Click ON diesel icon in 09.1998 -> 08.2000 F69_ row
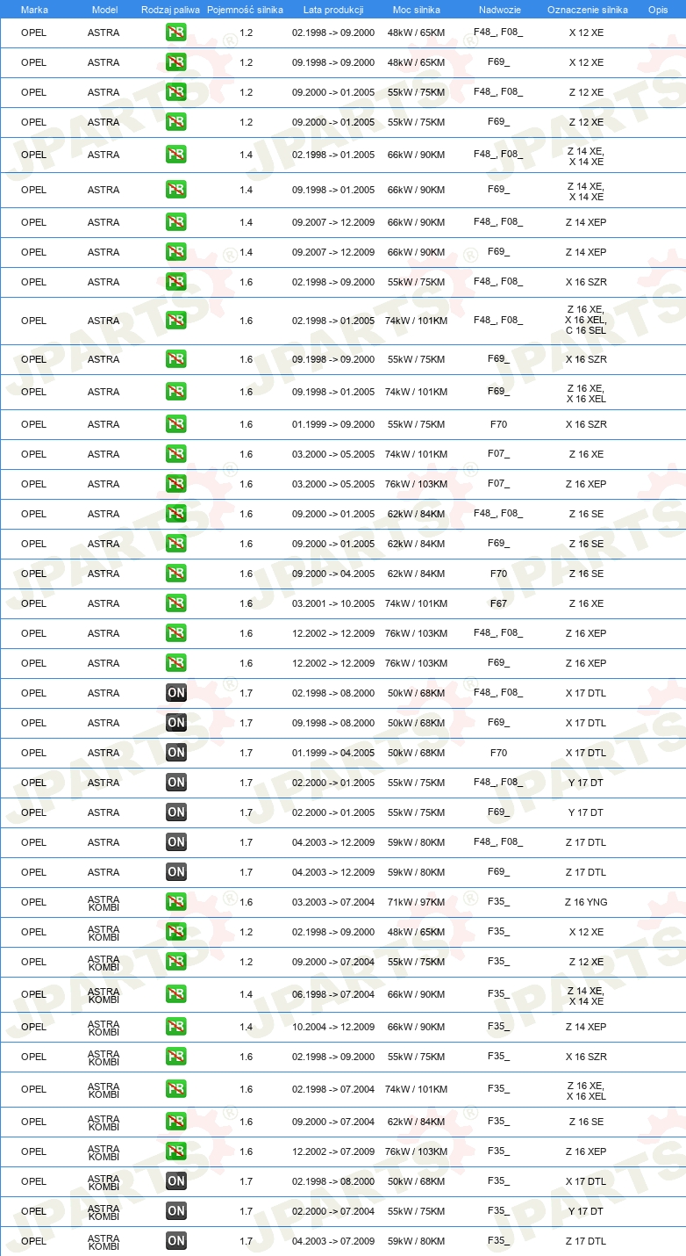686x1256 pixels. click(176, 723)
